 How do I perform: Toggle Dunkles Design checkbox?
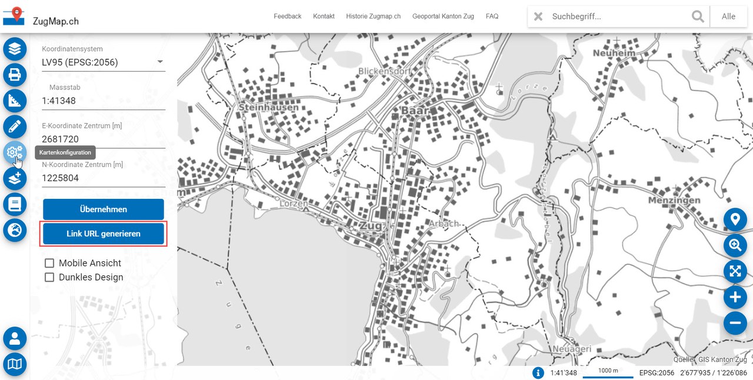click(49, 277)
